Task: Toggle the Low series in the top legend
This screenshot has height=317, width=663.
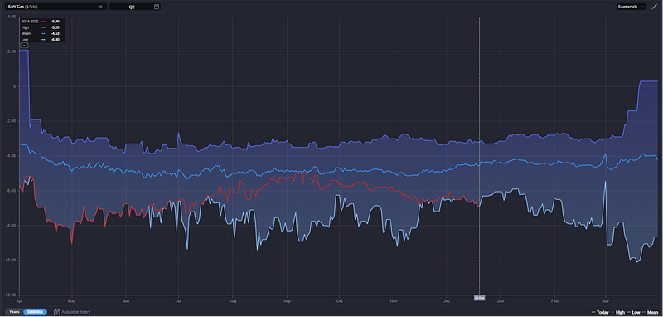Action: click(24, 39)
